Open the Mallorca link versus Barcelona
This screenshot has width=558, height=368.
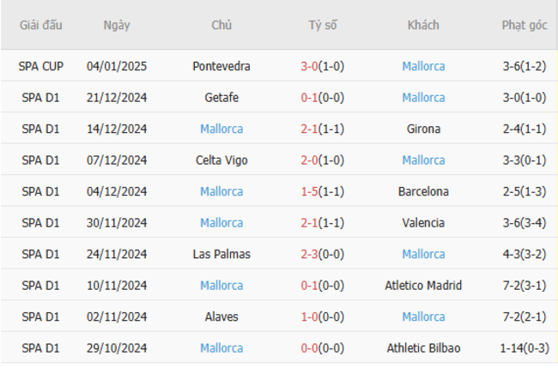221,191
